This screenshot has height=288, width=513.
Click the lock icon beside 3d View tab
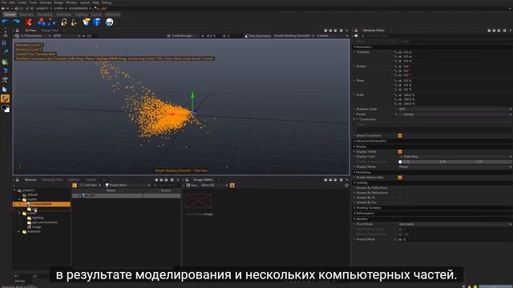18,30
